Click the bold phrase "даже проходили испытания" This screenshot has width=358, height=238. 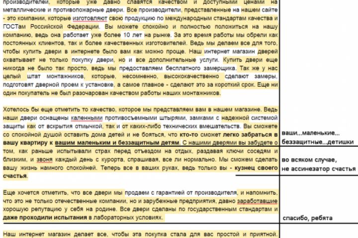[x=45, y=218]
